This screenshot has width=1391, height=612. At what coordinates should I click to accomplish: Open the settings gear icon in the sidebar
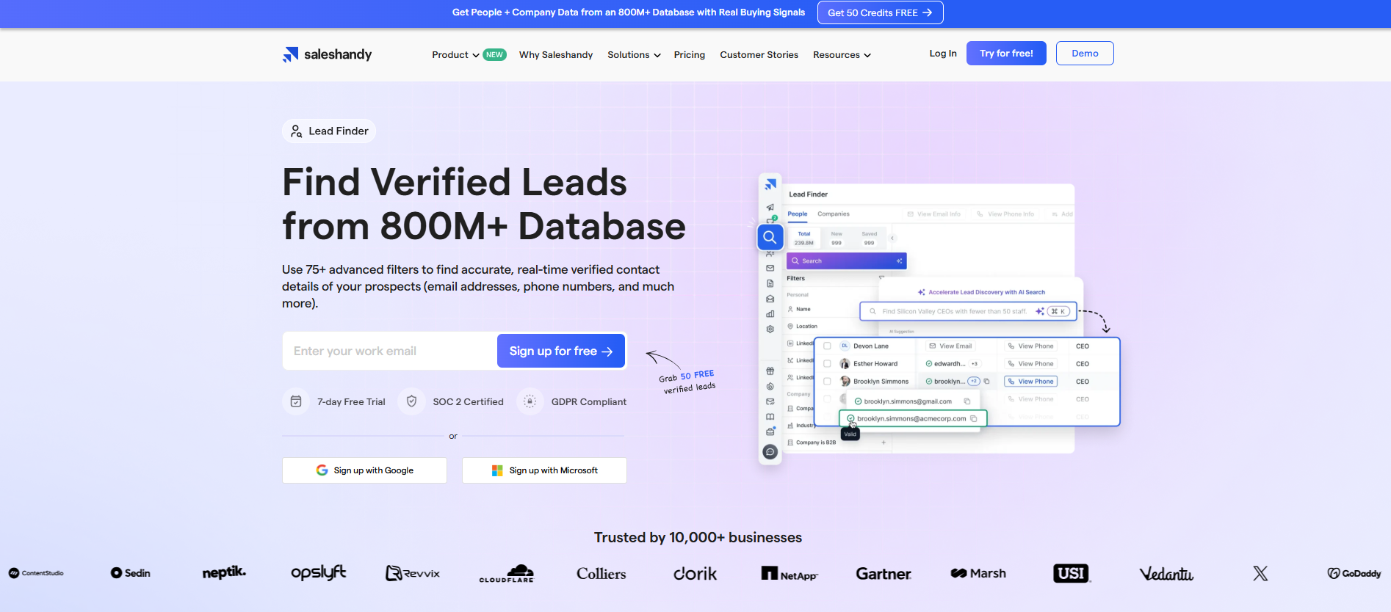coord(770,329)
